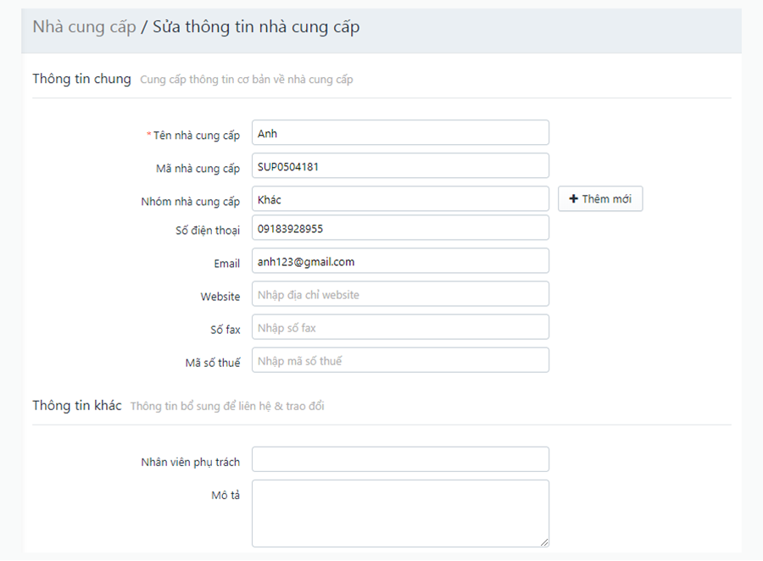The image size is (763, 561).
Task: Focus the Mã số thuế field
Action: 400,360
